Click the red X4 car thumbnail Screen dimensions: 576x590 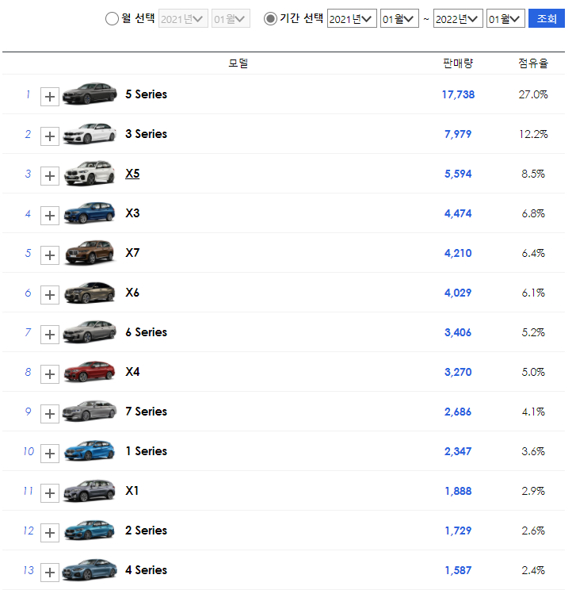point(90,371)
